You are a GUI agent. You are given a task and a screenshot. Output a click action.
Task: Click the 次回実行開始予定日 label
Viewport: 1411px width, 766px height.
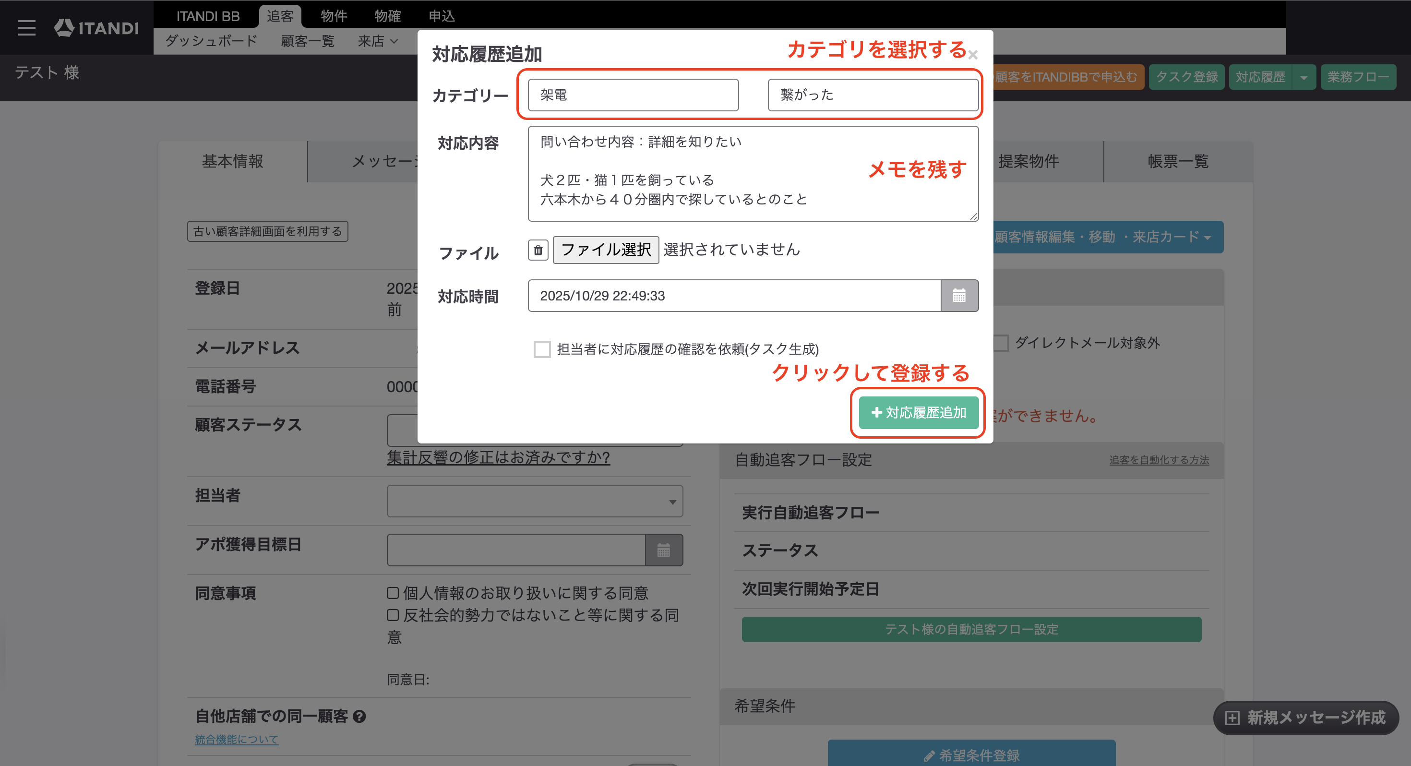click(810, 589)
